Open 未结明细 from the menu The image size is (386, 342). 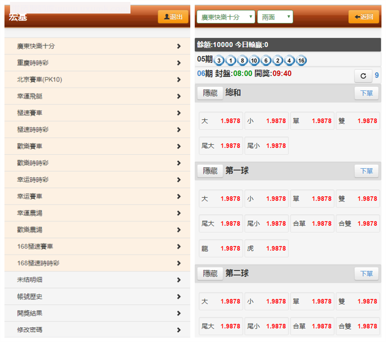(x=97, y=280)
